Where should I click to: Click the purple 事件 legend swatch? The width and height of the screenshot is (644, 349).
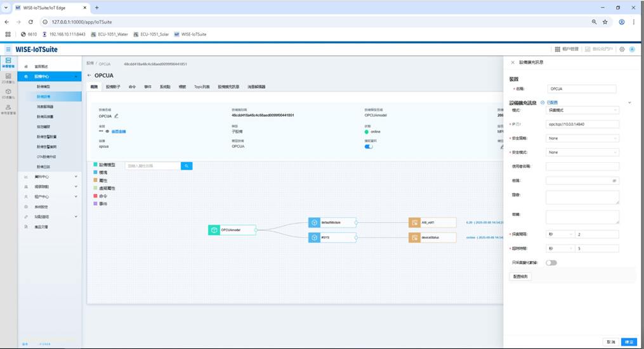click(x=96, y=204)
